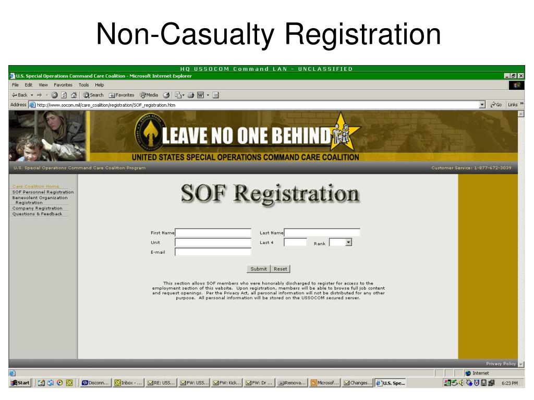The image size is (534, 400).
Task: Click the Outlook quick launch icon
Action: (69, 383)
